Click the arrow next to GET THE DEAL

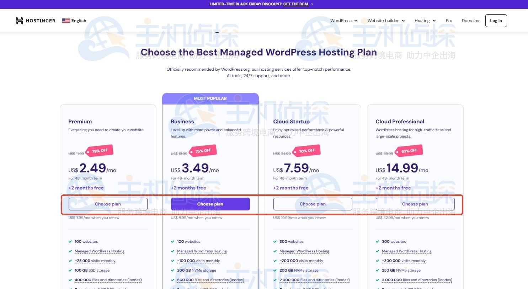(311, 4)
